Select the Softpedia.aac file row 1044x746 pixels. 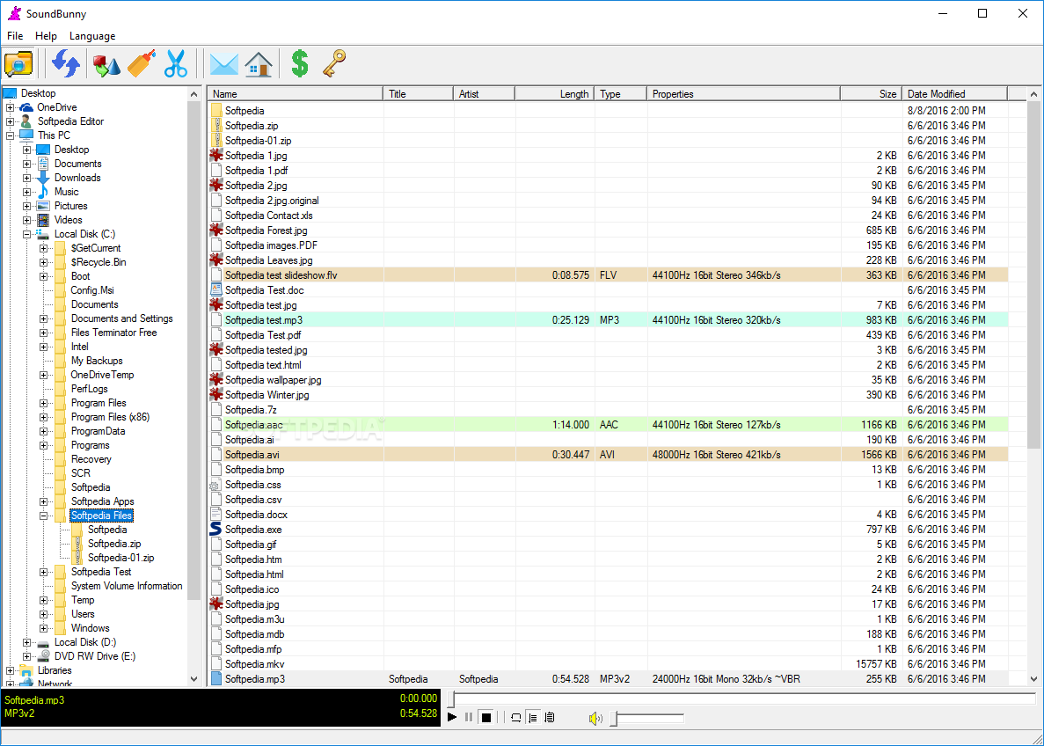(608, 424)
